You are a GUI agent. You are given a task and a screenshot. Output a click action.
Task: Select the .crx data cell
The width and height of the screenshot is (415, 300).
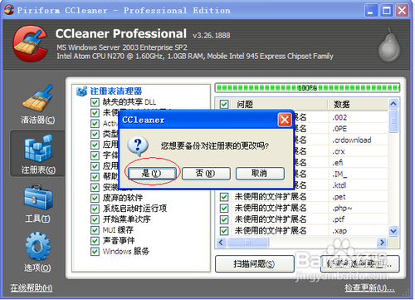pyautogui.click(x=359, y=151)
